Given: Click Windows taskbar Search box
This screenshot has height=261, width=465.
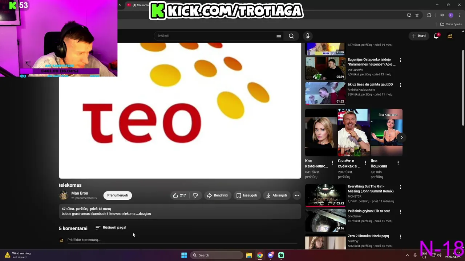Looking at the screenshot, I should 217,255.
